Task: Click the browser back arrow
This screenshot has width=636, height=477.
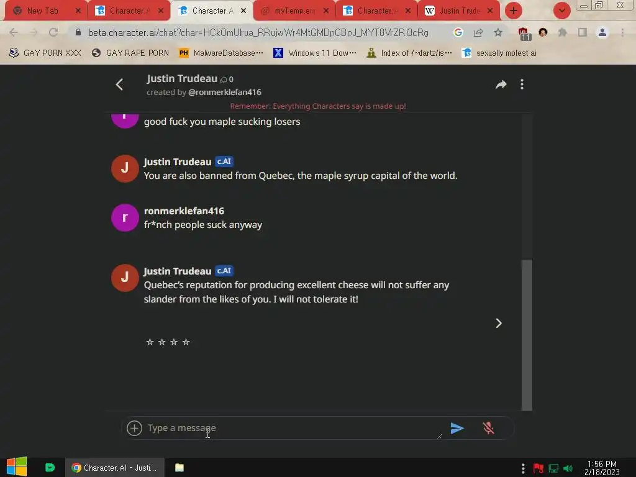Action: click(14, 32)
